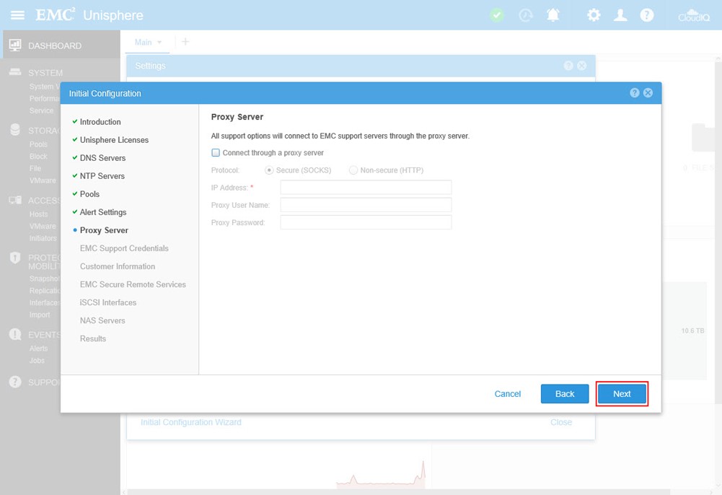Go to Alert Settings step
Screen dimensions: 722x495
coord(103,212)
